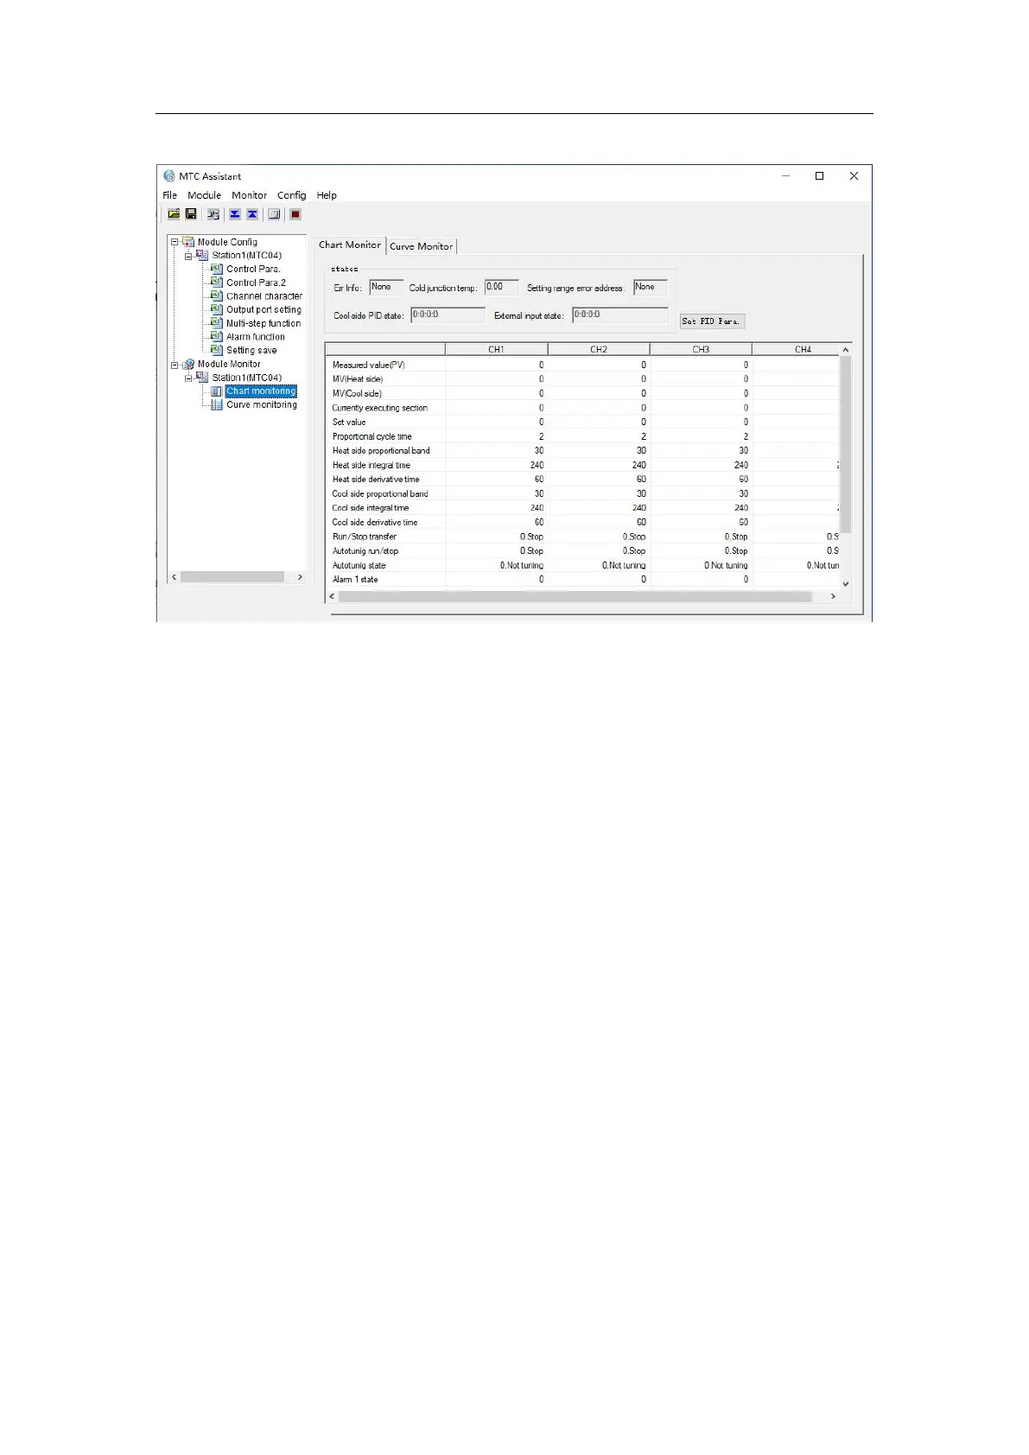Screen dimensions: 1029x1455
Task: Click the Module Config folder icon
Action: (x=188, y=242)
